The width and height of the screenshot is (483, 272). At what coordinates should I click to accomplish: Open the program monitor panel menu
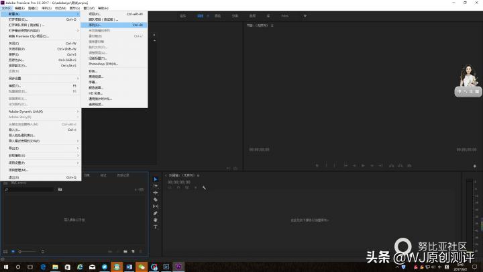(272, 26)
